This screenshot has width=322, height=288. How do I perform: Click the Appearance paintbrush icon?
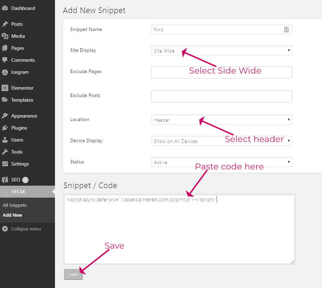point(5,116)
